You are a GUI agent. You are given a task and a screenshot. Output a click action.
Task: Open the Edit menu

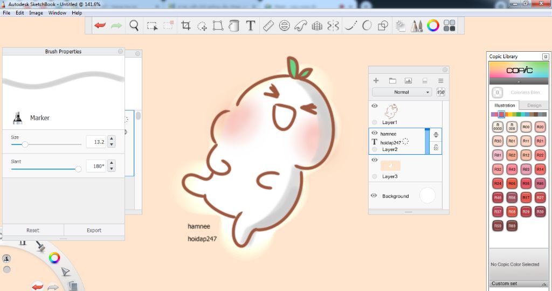tap(20, 13)
